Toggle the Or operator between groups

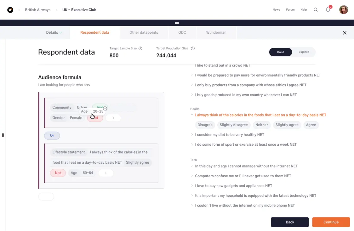(x=52, y=136)
